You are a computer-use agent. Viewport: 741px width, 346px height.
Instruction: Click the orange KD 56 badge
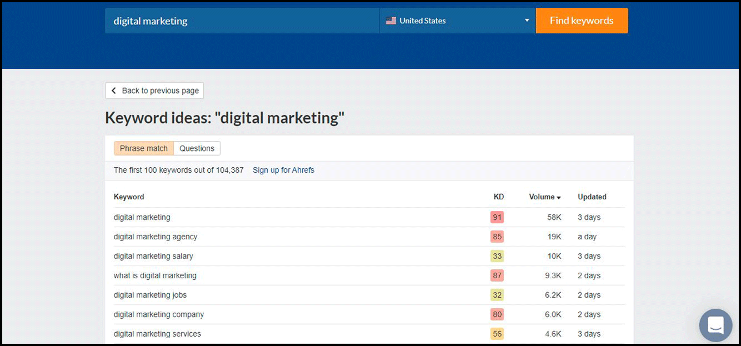[497, 334]
